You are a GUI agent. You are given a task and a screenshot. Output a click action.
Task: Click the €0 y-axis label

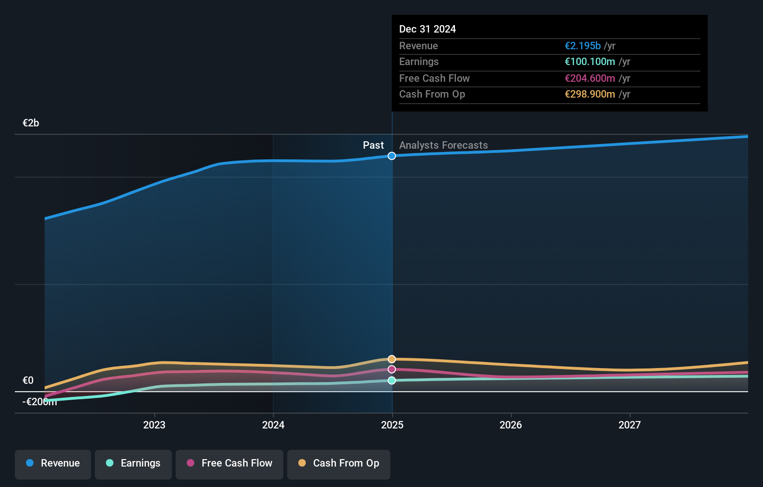coord(28,380)
